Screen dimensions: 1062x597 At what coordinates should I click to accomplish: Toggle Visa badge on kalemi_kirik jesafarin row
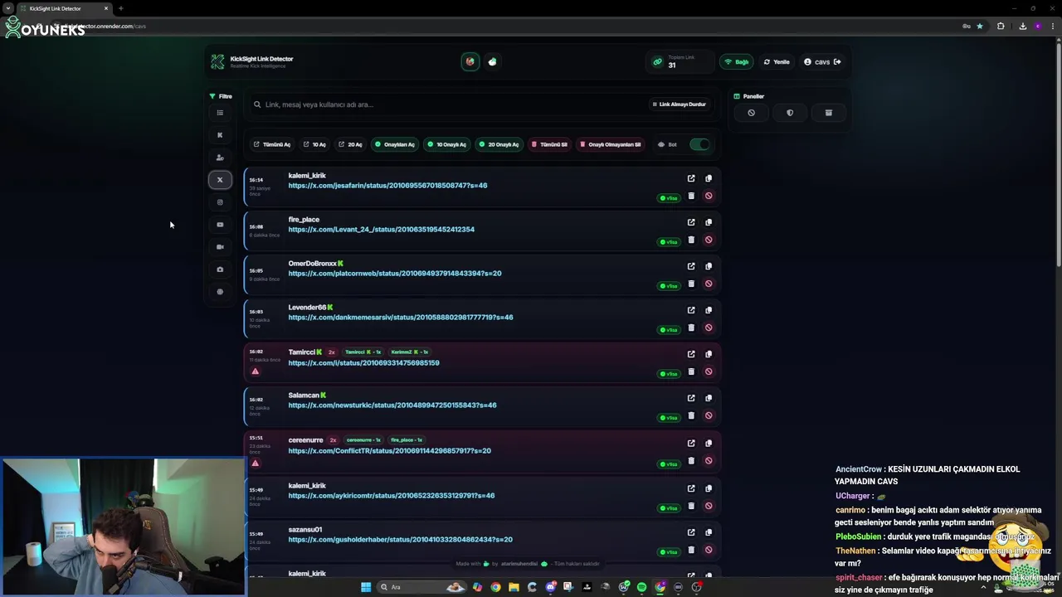pos(669,198)
